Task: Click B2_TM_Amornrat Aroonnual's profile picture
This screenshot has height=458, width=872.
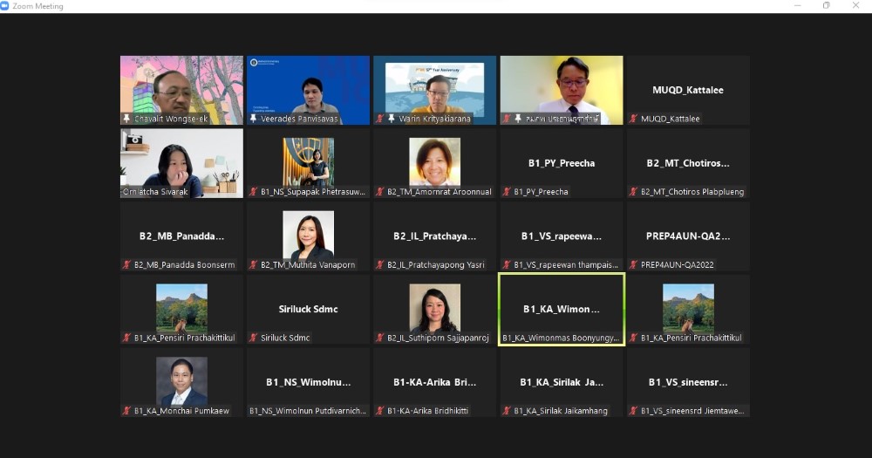Action: pos(434,161)
